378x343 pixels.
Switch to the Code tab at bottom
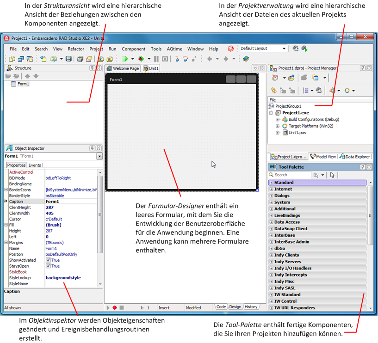click(x=221, y=306)
